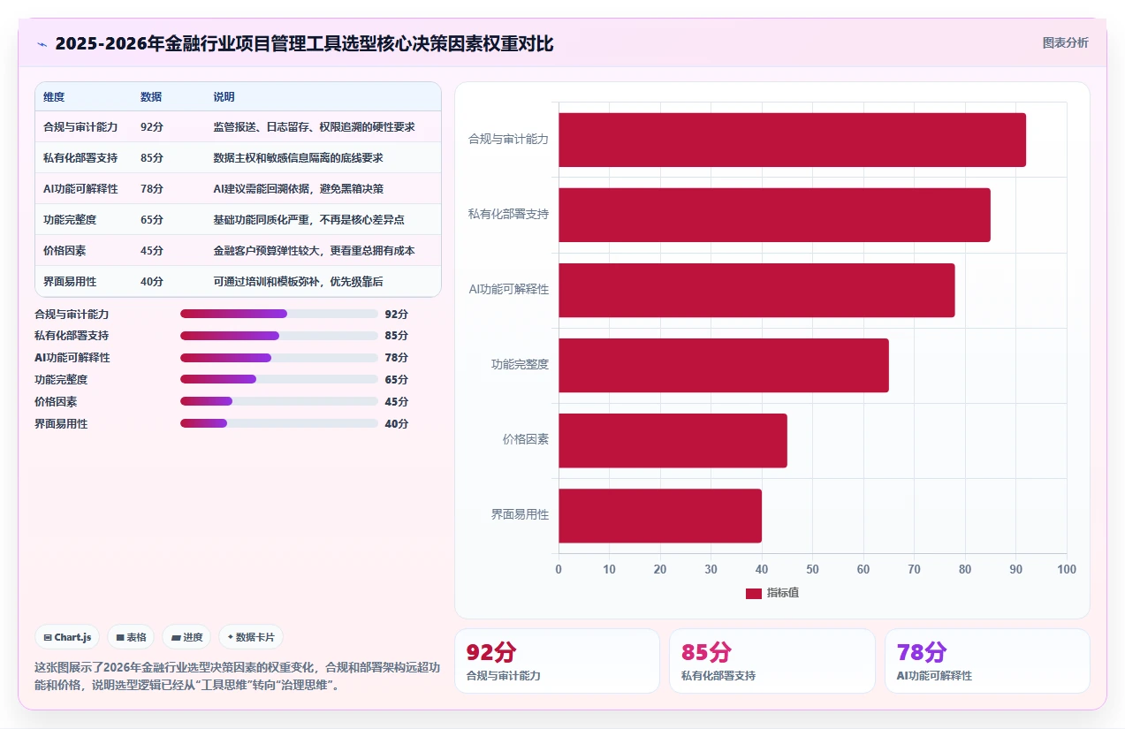Click the 功能完整度 progress bar

(x=279, y=379)
